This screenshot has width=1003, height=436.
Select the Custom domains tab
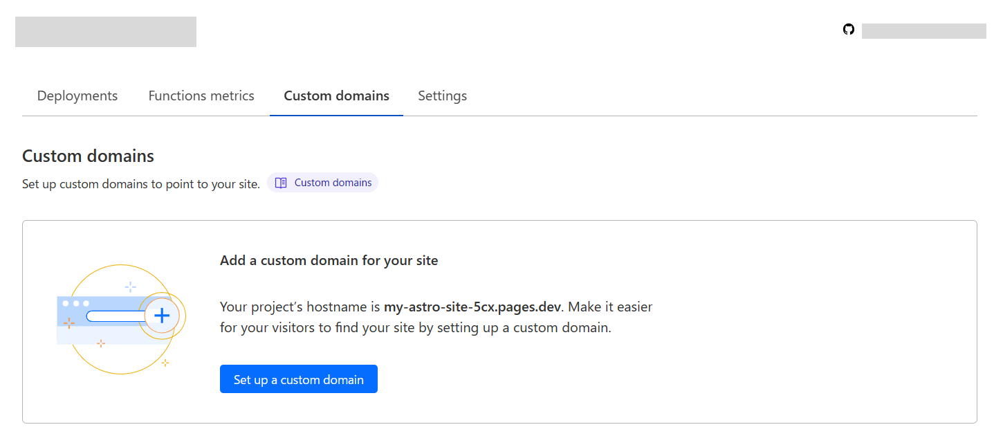336,96
